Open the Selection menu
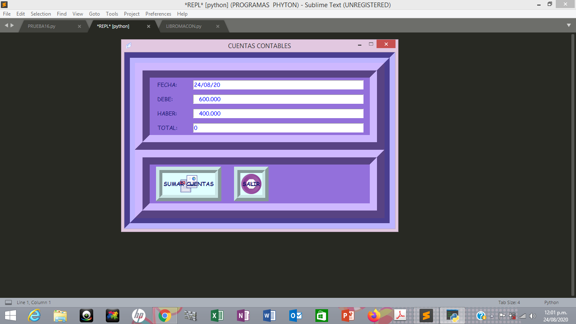 pyautogui.click(x=41, y=14)
